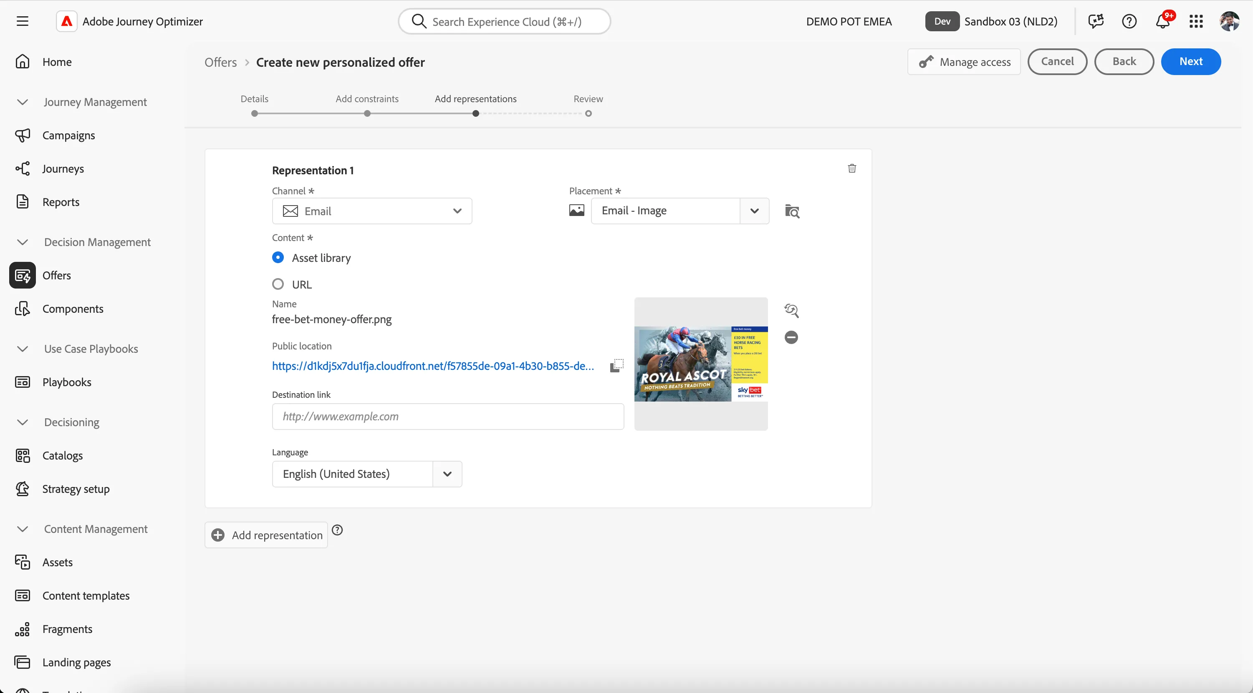Select the URL radio button
This screenshot has width=1253, height=693.
(x=278, y=284)
